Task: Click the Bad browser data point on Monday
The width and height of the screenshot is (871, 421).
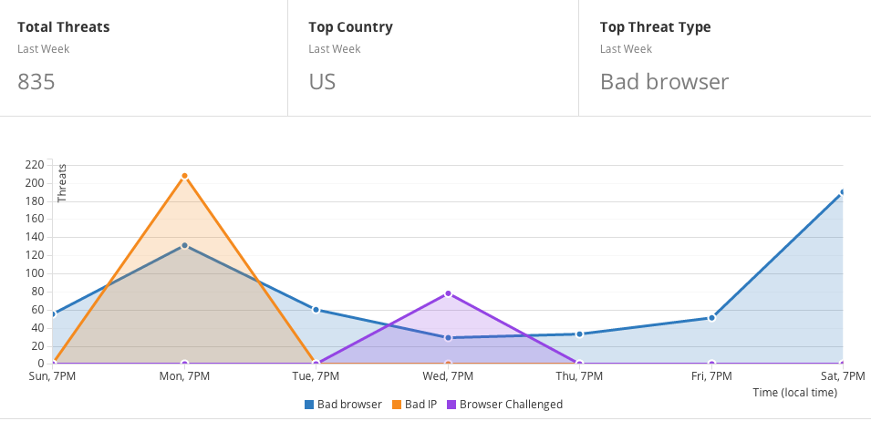Action: pyautogui.click(x=185, y=245)
